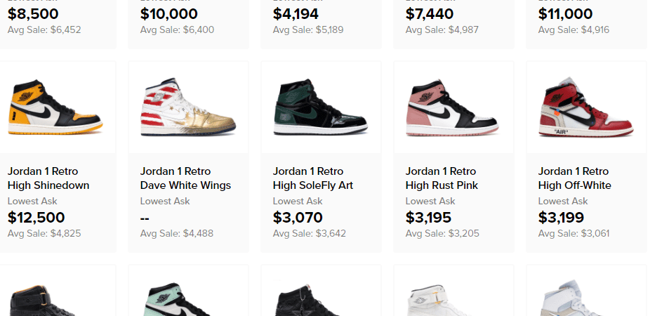This screenshot has width=650, height=316.
Task: Select the $3,195 lowest ask price
Action: point(429,218)
